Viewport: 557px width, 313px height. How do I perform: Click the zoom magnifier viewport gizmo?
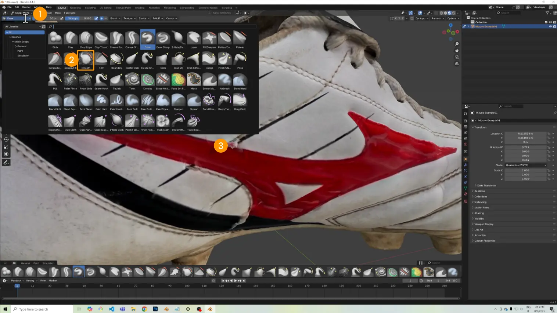coord(457,44)
